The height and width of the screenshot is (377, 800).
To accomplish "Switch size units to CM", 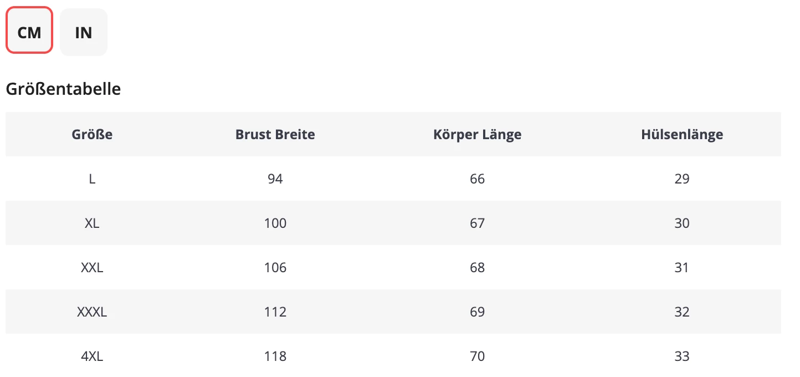I will click(x=29, y=32).
